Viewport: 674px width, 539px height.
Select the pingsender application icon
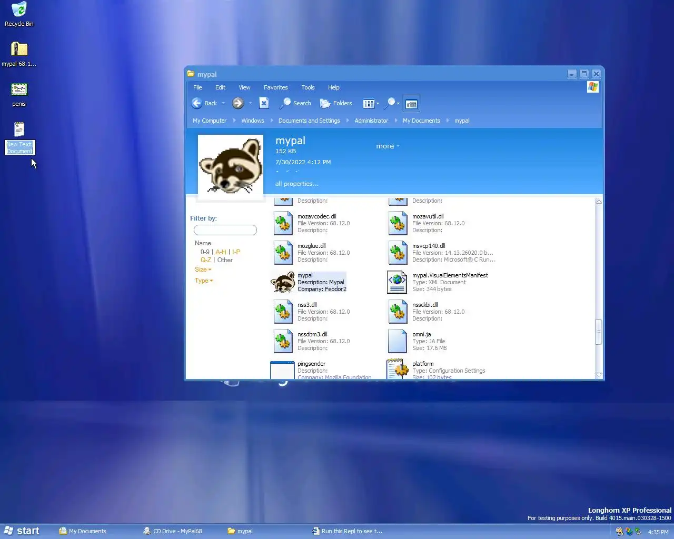click(282, 370)
